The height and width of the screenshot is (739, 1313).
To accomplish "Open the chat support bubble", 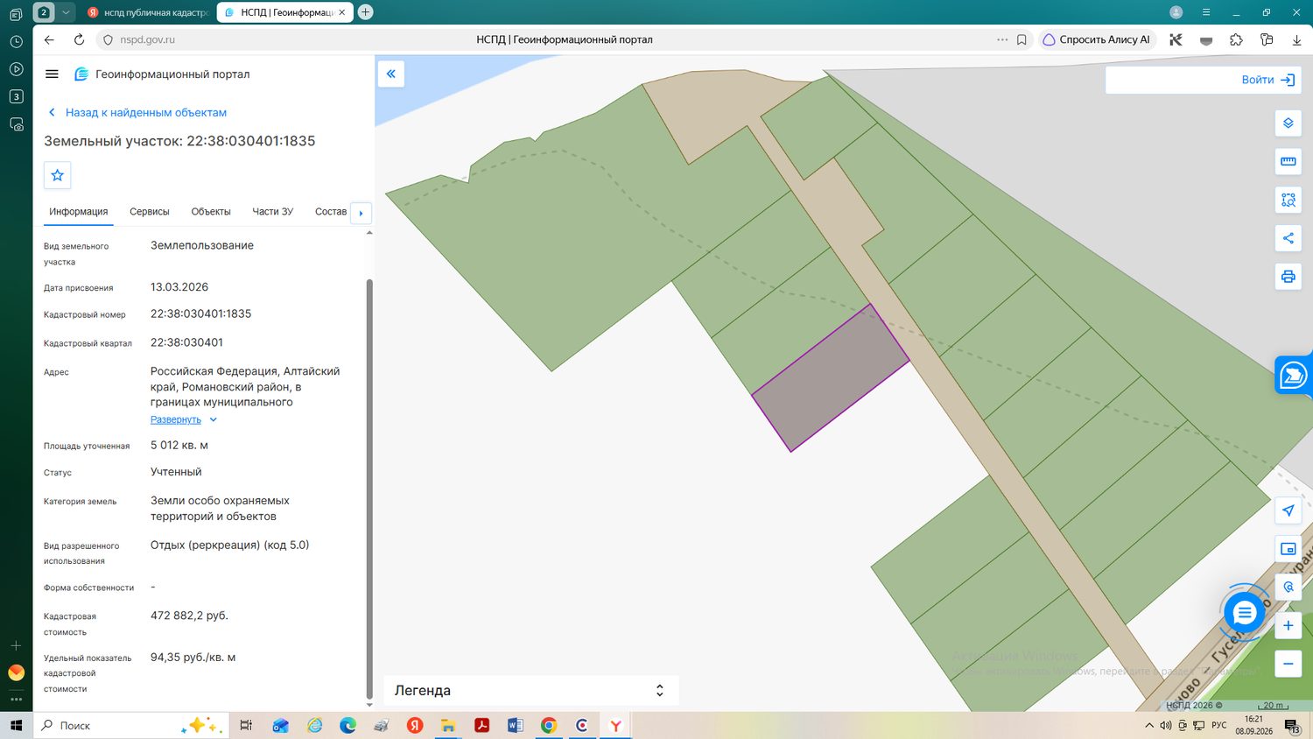I will pos(1244,613).
